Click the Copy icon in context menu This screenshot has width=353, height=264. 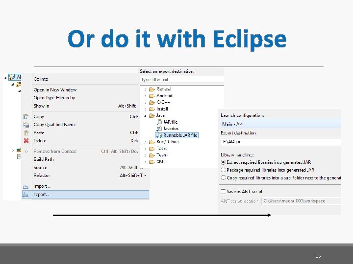coord(26,116)
